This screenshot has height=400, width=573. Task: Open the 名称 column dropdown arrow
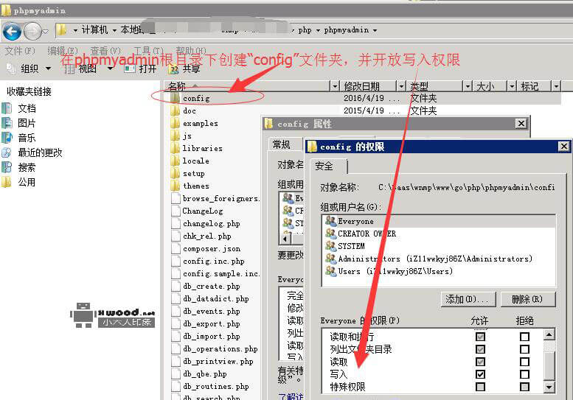[335, 86]
